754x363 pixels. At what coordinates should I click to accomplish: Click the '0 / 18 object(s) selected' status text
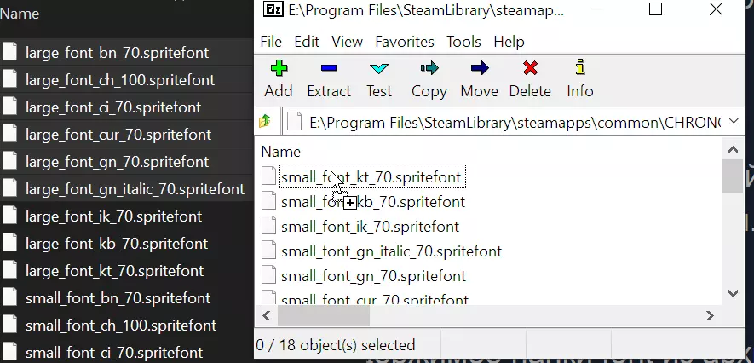pos(335,345)
